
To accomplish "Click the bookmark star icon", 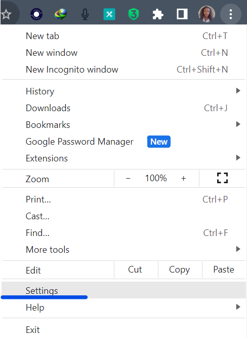I will [x=6, y=14].
